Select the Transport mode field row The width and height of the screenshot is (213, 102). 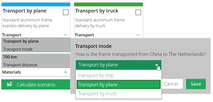[36, 45]
